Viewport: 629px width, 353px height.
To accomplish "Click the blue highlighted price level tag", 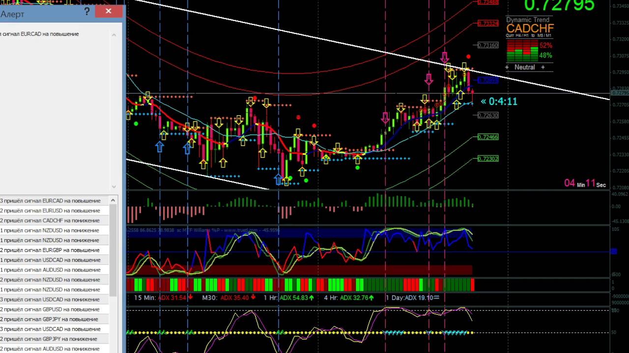I will 488,80.
